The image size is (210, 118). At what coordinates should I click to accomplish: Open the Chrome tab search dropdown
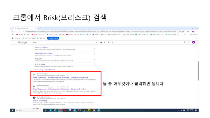pyautogui.click(x=12, y=28)
